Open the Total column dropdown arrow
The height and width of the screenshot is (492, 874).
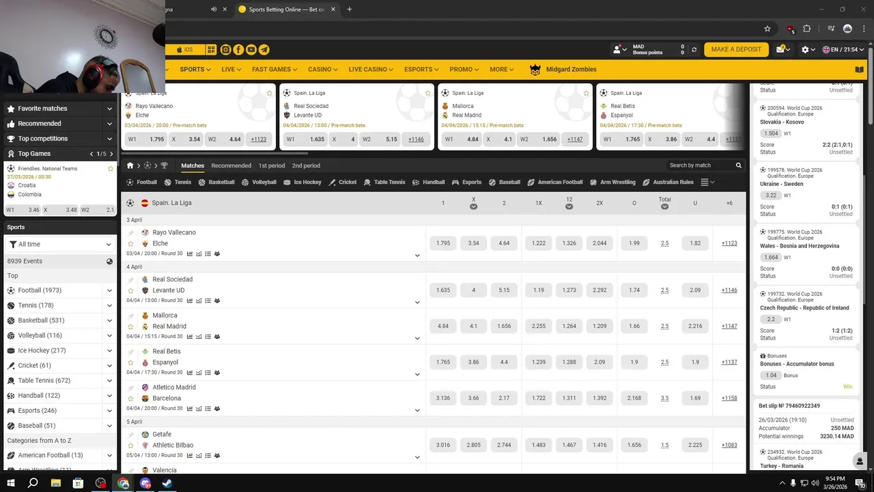(664, 206)
